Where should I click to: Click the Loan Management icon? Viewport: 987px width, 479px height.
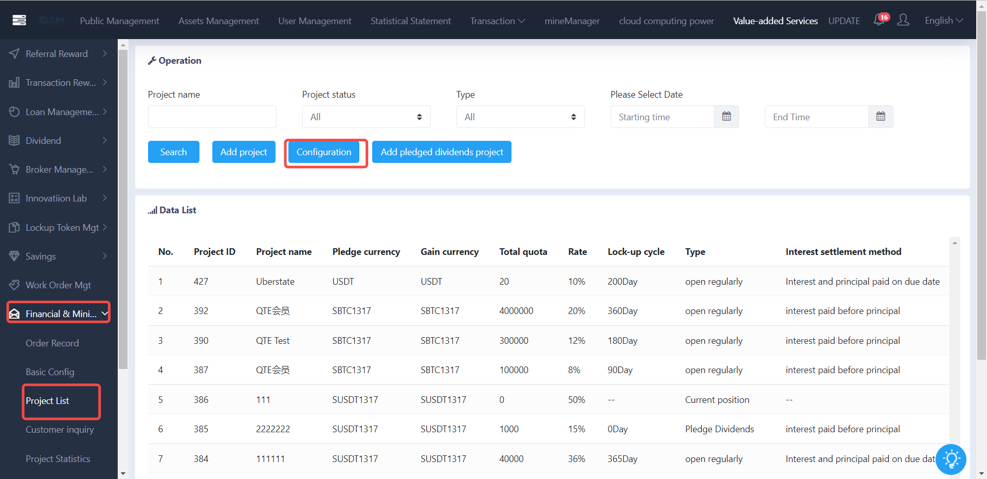click(14, 112)
